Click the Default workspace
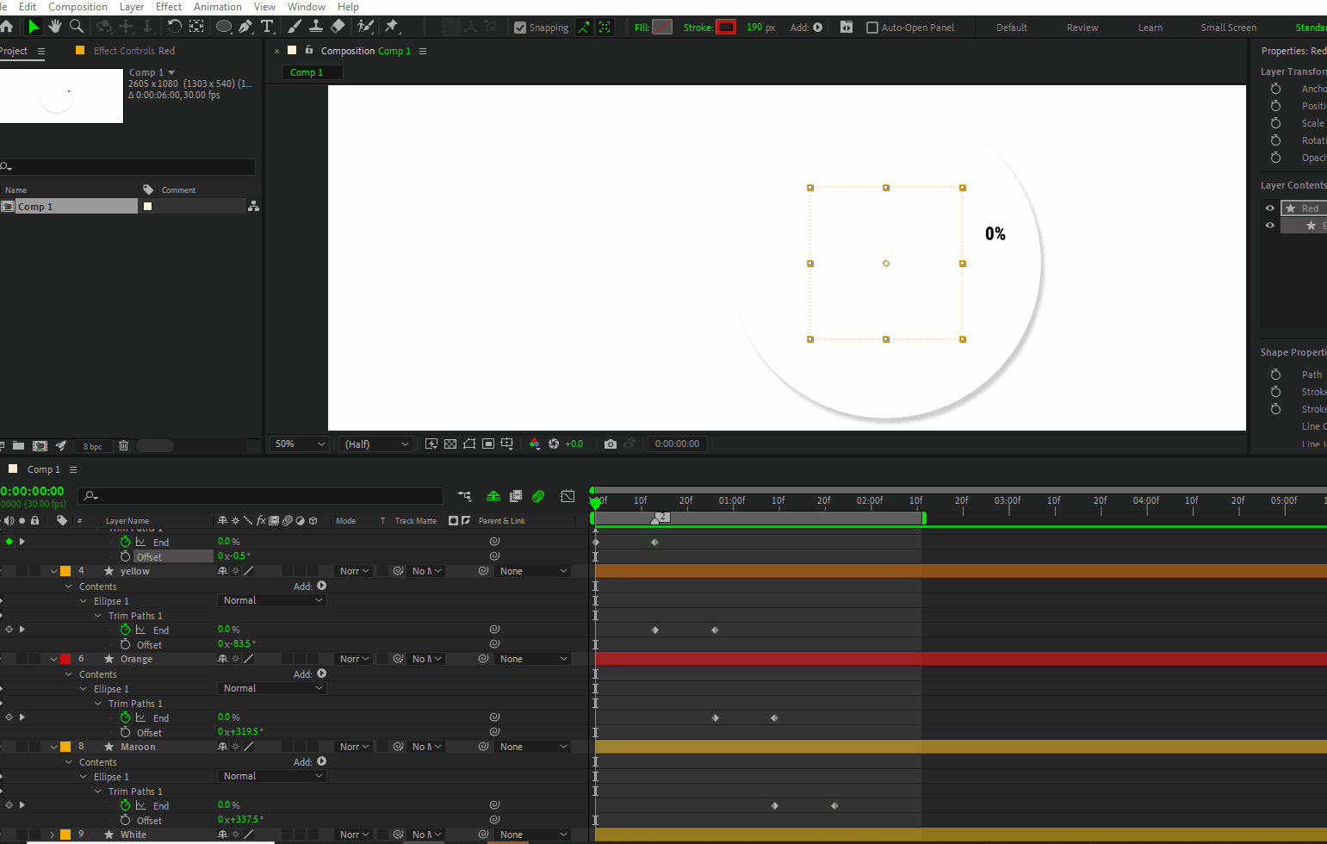Screen dimensions: 1327x844 (1012, 28)
